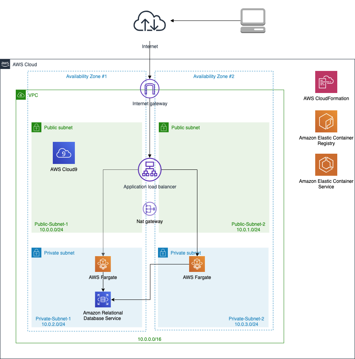The width and height of the screenshot is (355, 359).
Task: Click lock icon of Public-Subnet-1
Action: (x=36, y=127)
